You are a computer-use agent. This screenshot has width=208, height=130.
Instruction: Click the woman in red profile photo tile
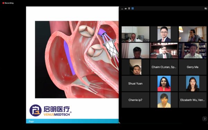pos(164,84)
